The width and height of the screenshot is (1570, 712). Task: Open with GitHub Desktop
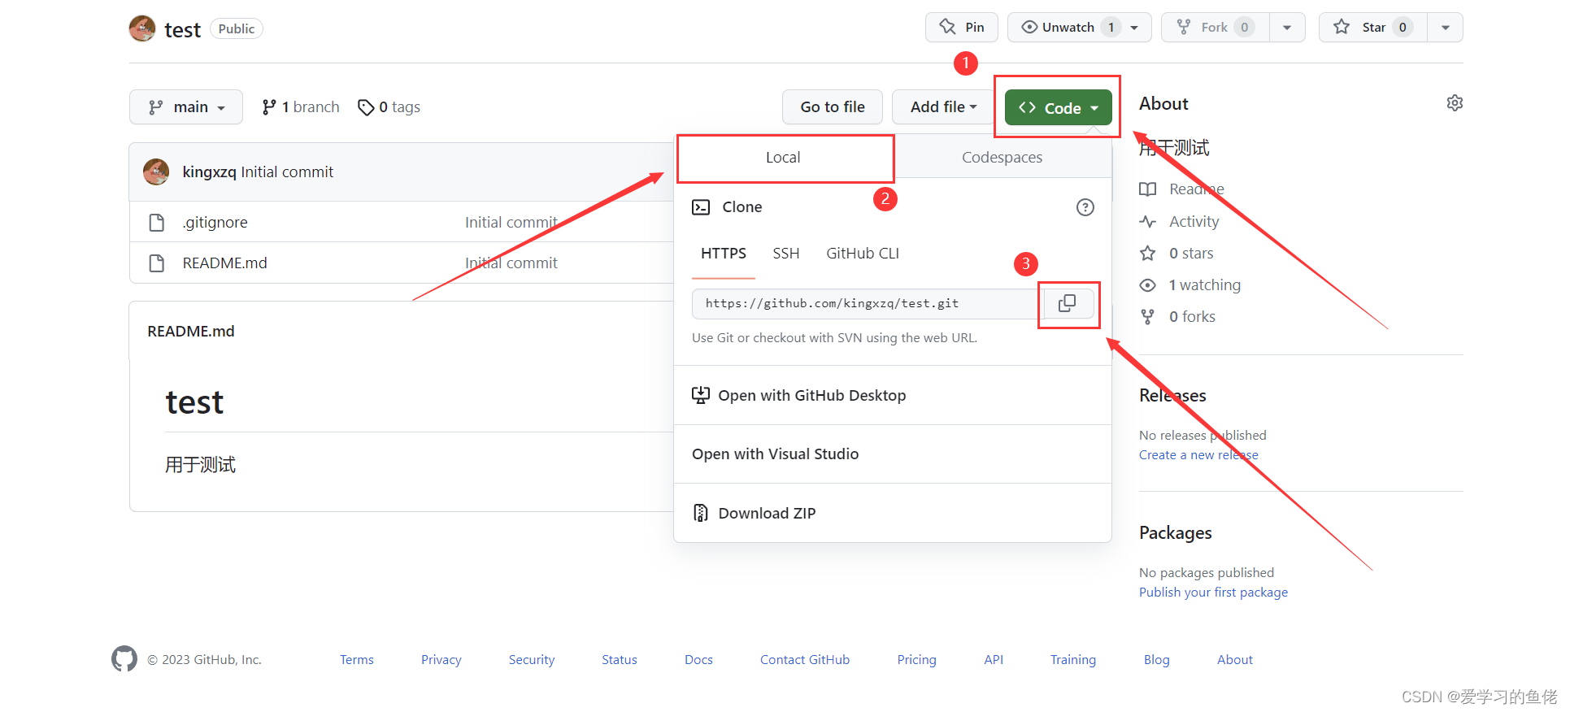[893, 395]
